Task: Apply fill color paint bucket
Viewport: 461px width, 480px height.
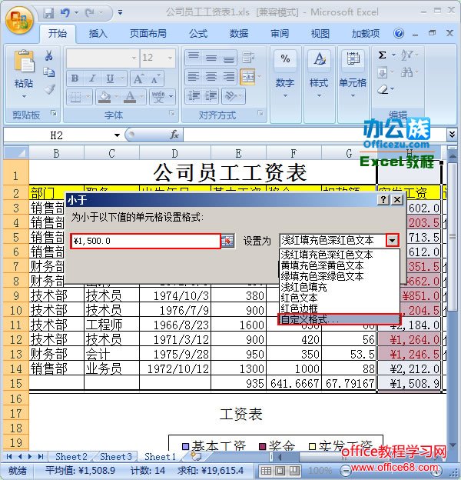Action: 104,97
